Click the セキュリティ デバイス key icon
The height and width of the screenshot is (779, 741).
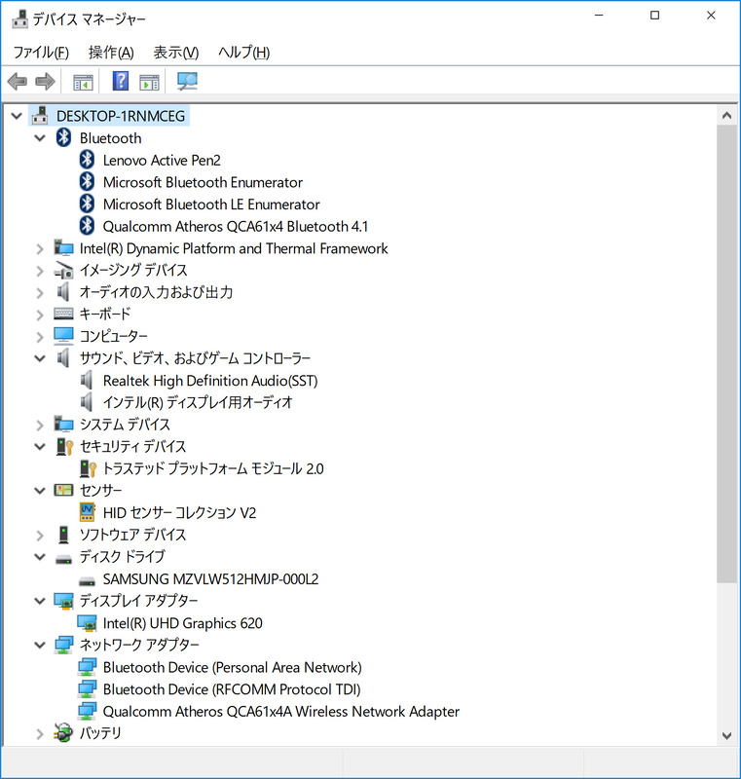click(64, 446)
